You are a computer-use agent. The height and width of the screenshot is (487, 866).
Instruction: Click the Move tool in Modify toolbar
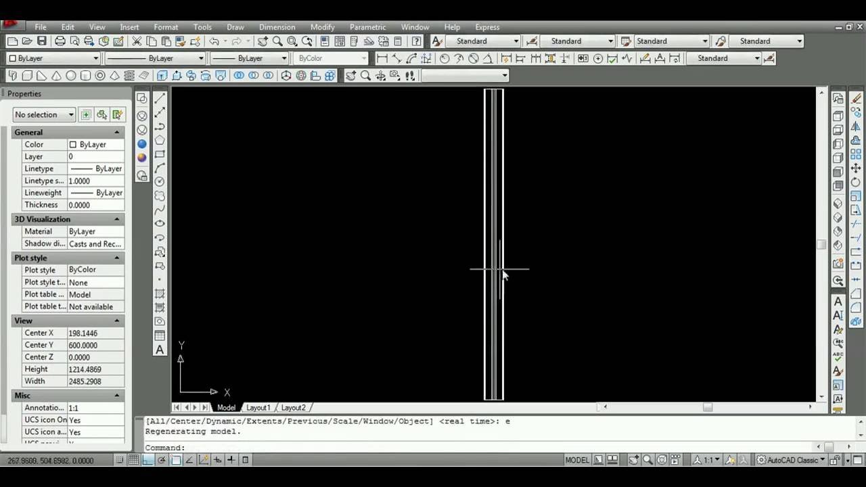pos(857,168)
